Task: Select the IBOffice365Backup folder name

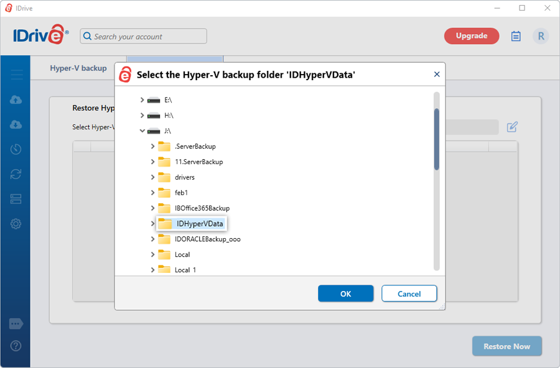Action: point(202,208)
